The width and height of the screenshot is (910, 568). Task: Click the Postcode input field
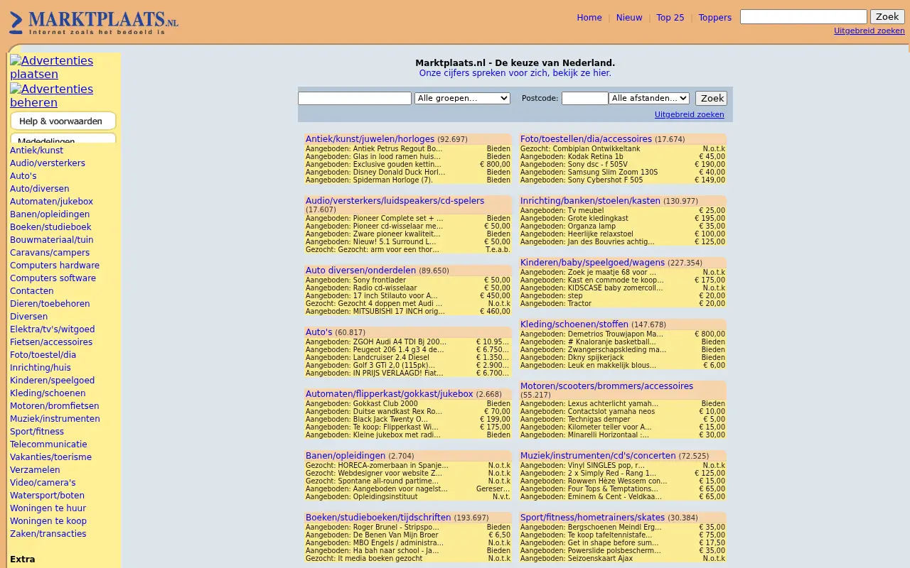pos(585,98)
